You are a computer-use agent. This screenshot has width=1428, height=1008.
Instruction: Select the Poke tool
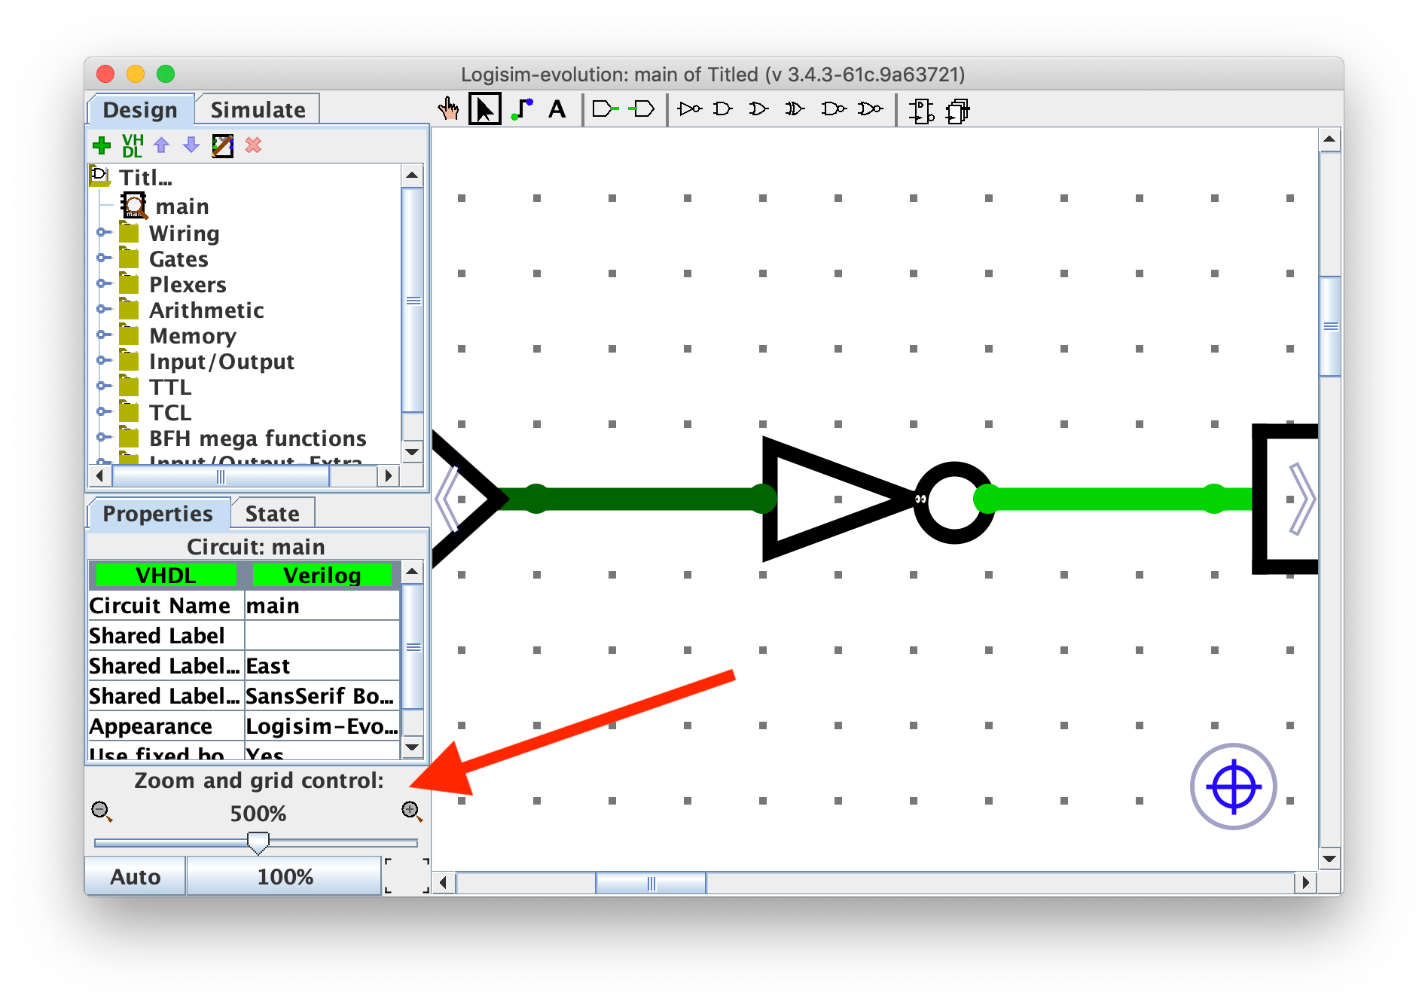coord(448,109)
